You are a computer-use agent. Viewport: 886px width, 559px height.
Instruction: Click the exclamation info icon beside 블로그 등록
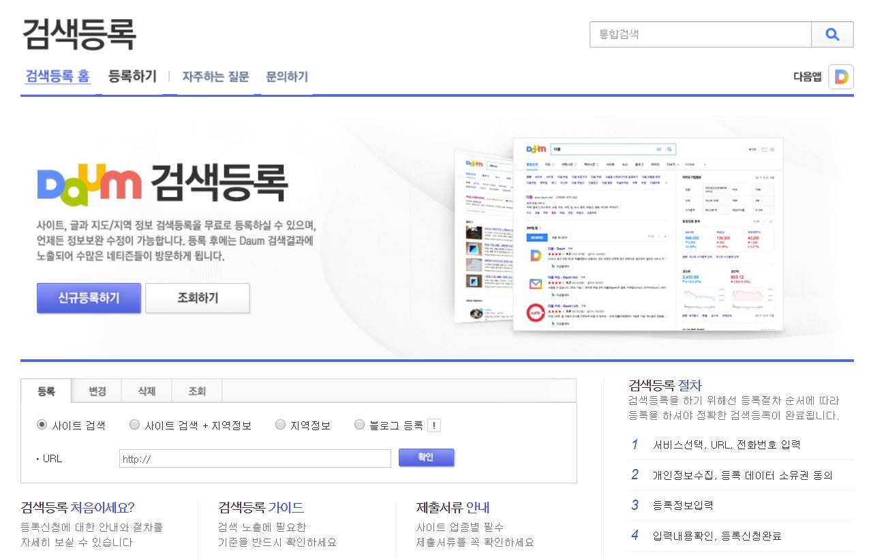click(434, 425)
